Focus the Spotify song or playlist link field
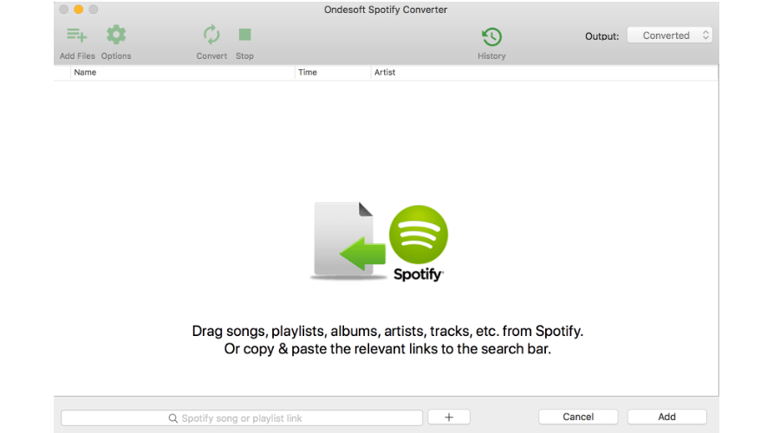The height and width of the screenshot is (433, 780). point(242,417)
